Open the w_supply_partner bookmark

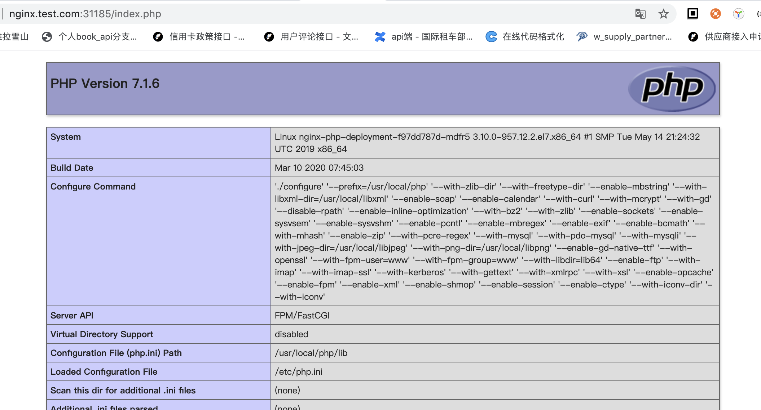click(632, 37)
